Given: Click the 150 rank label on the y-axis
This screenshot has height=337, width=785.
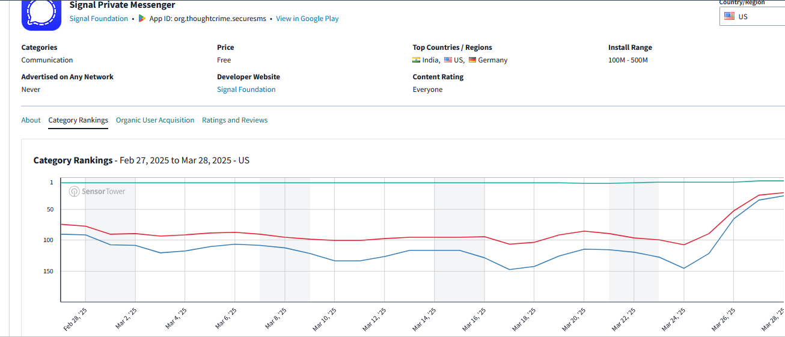Looking at the screenshot, I should click(49, 271).
